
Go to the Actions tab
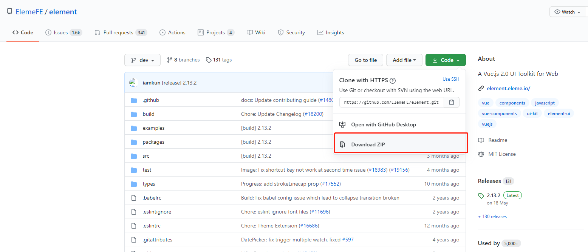click(172, 32)
